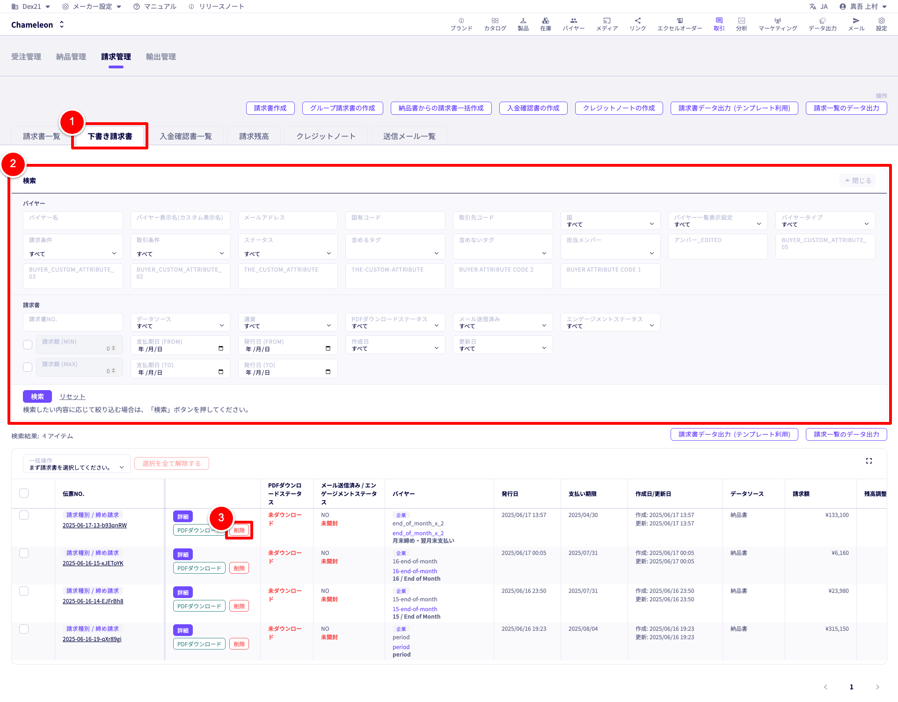Image resolution: width=898 pixels, height=702 pixels.
Task: Go to previous page arrow
Action: coord(825,687)
